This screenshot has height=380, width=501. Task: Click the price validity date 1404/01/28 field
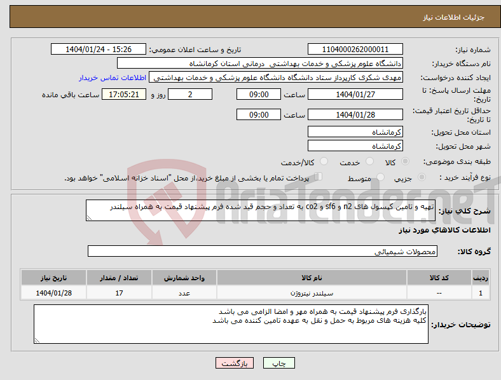click(355, 114)
